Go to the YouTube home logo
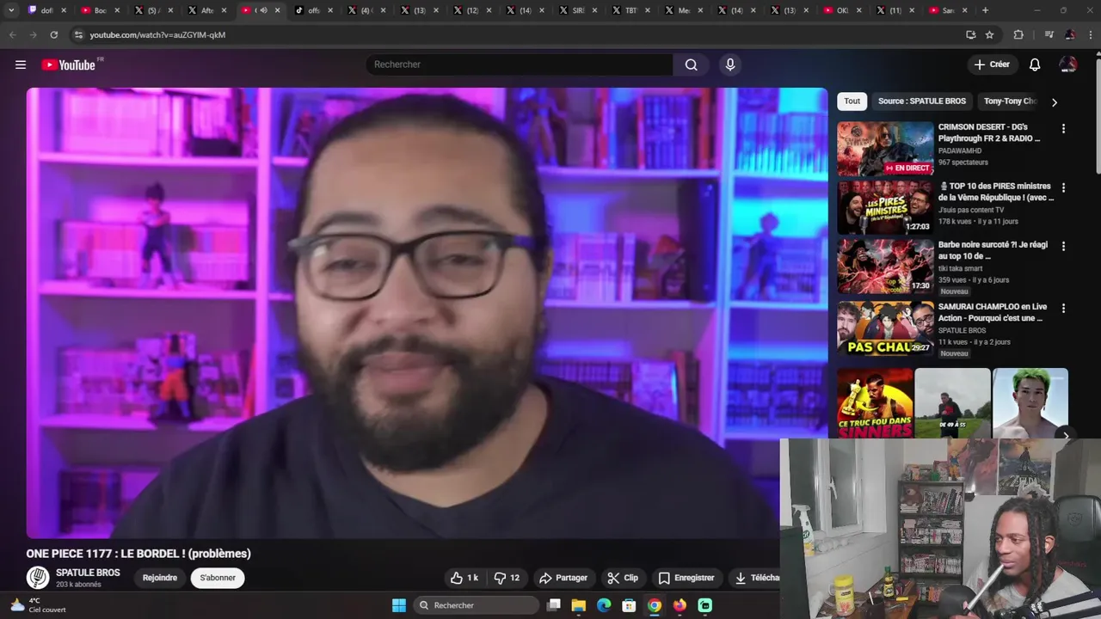 pos(69,64)
